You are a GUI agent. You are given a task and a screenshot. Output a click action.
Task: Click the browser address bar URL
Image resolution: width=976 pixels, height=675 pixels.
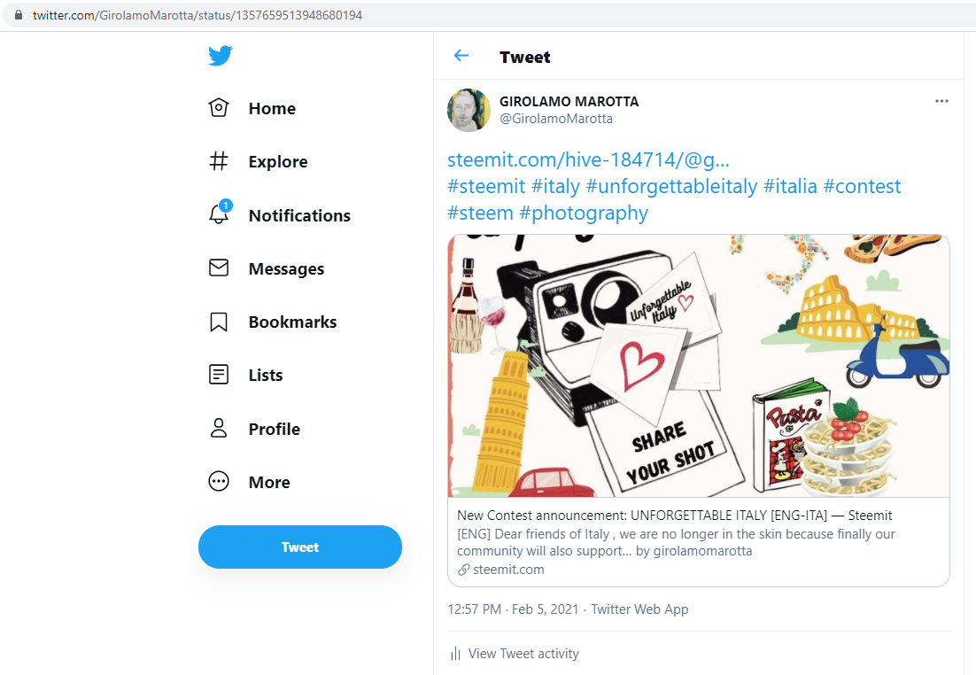[198, 16]
